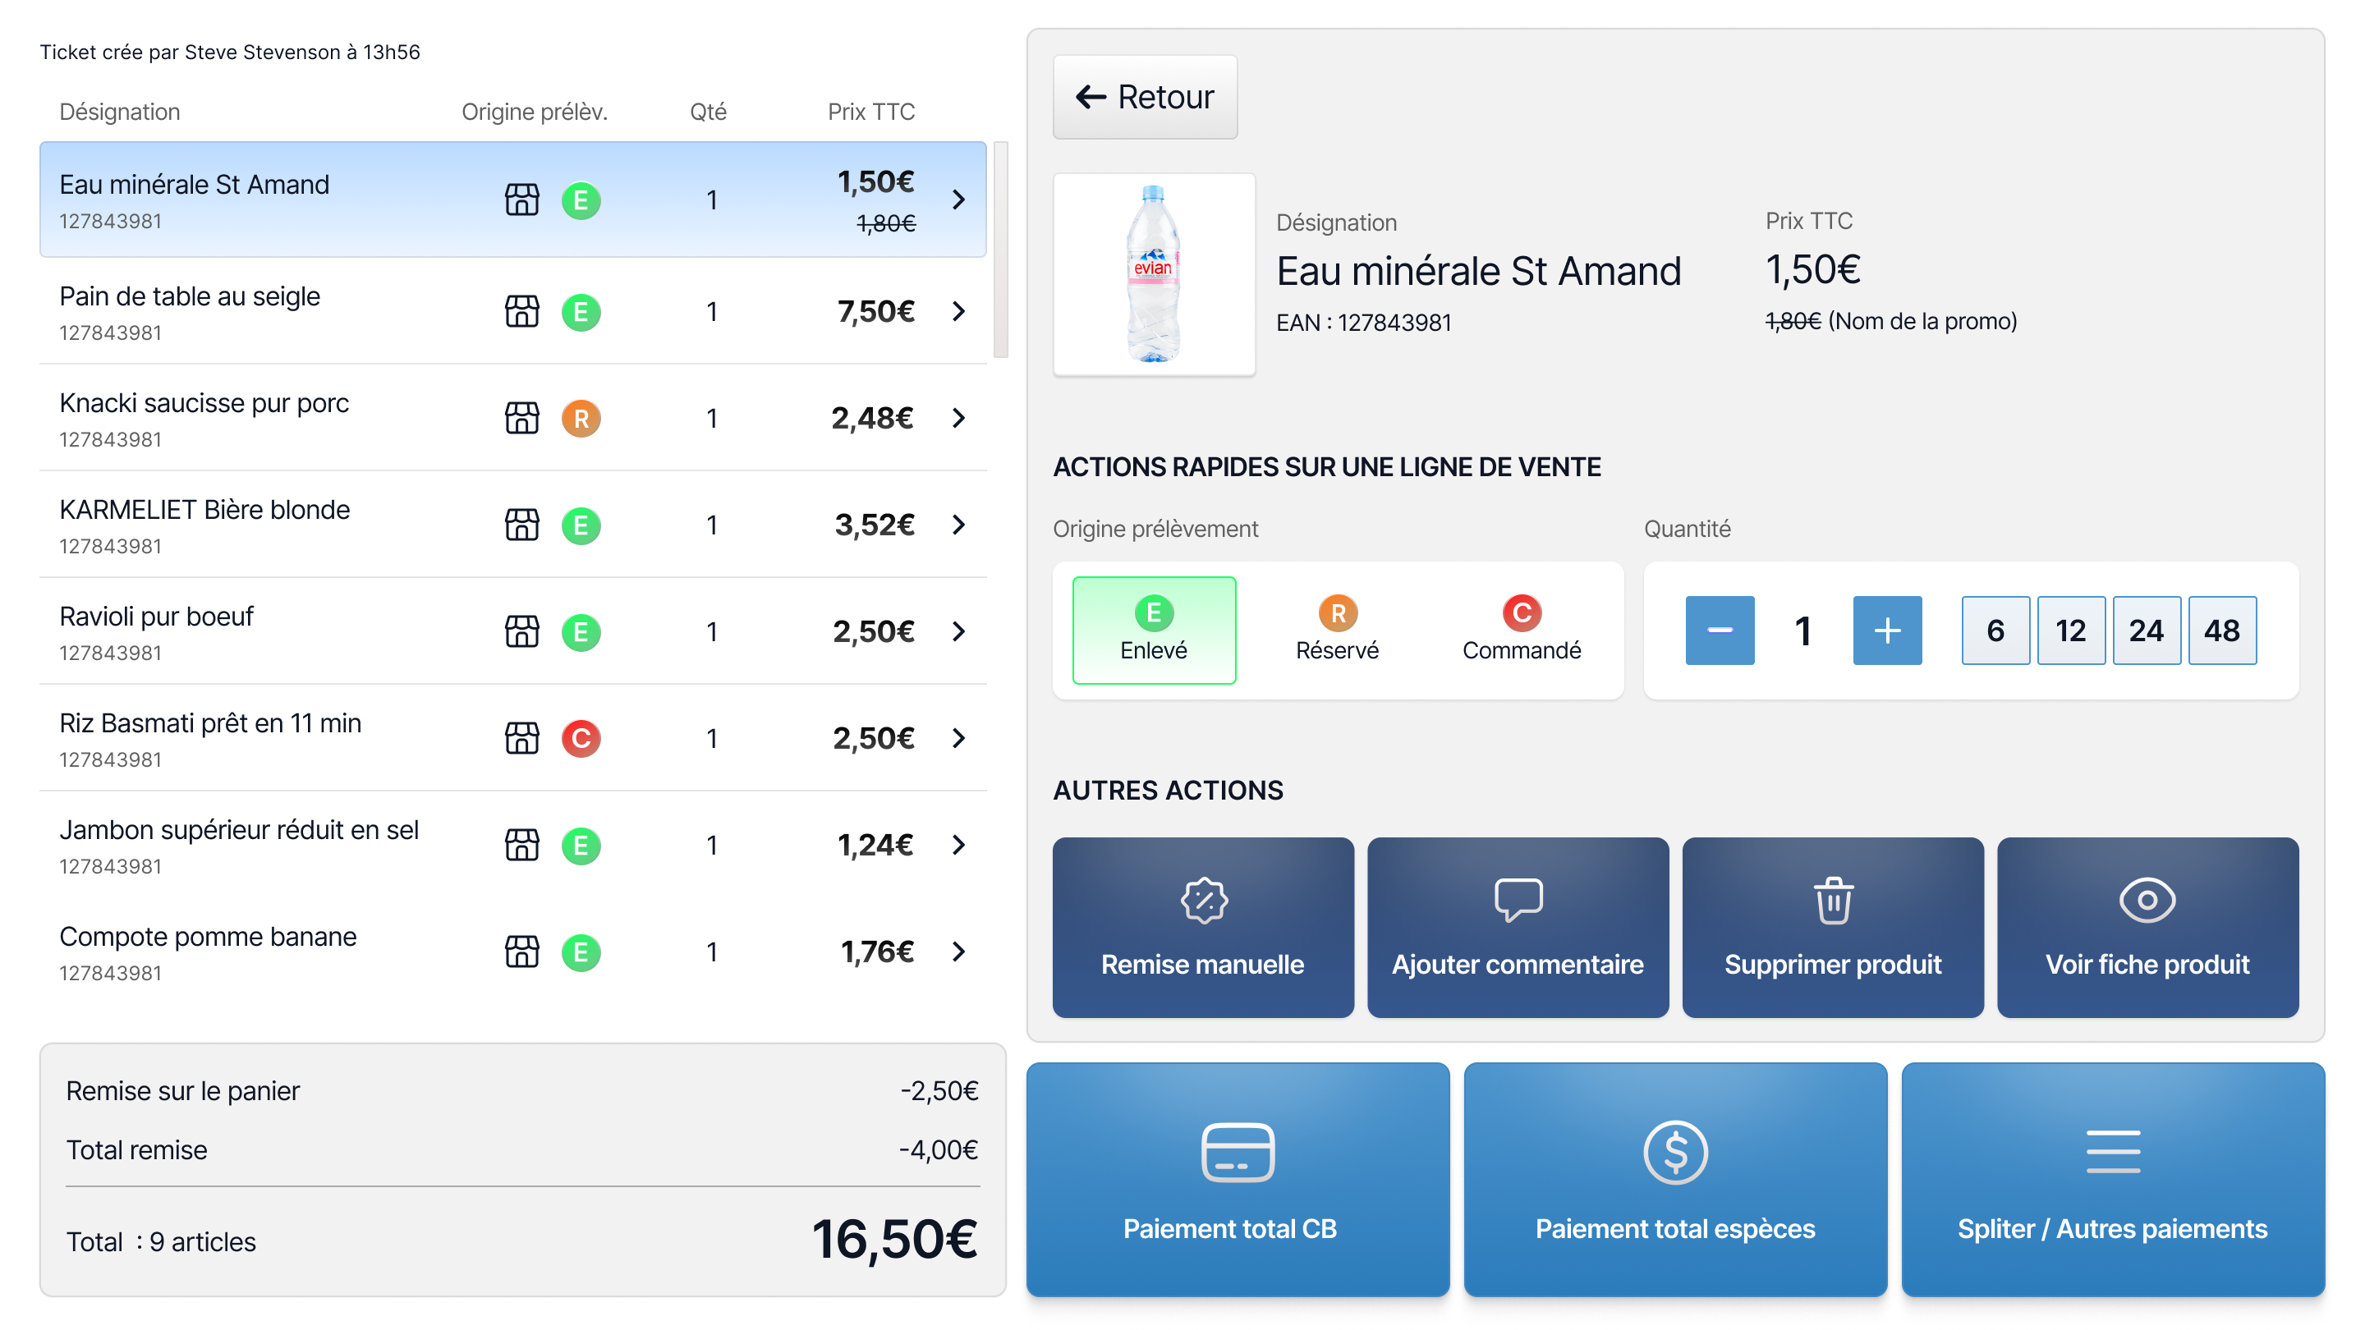Expand Compote pomme banane row chevron
The image size is (2365, 1330).
(958, 951)
